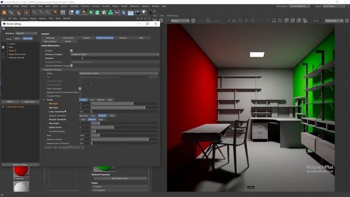The height and width of the screenshot is (197, 350).
Task: Click the light bulb icon in toolbar
Action: pyautogui.click(x=144, y=13)
